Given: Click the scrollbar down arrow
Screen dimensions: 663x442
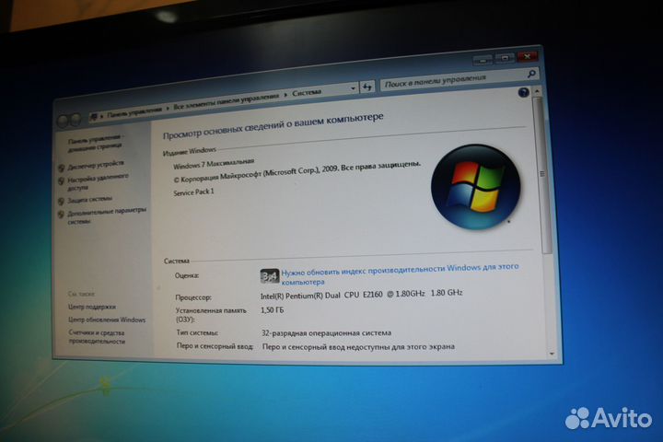Looking at the screenshot, I should pyautogui.click(x=552, y=354).
